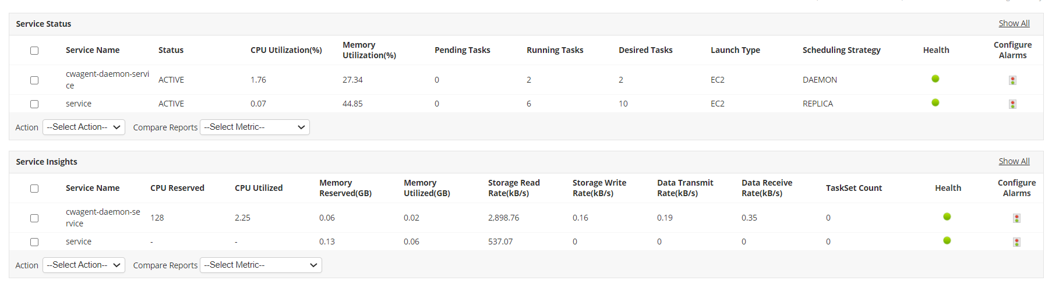Click Show All link in Service Insights

click(x=1014, y=161)
